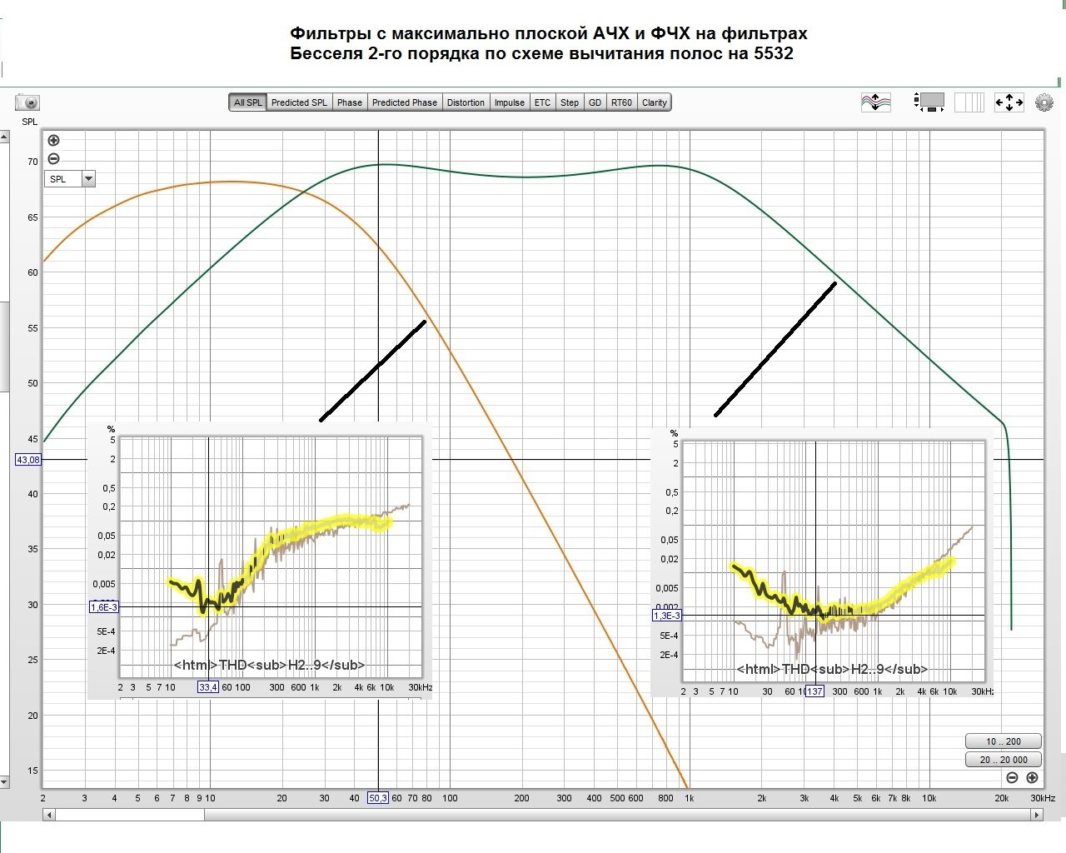This screenshot has width=1066, height=853.
Task: Switch to the Impulse tab
Action: point(510,102)
